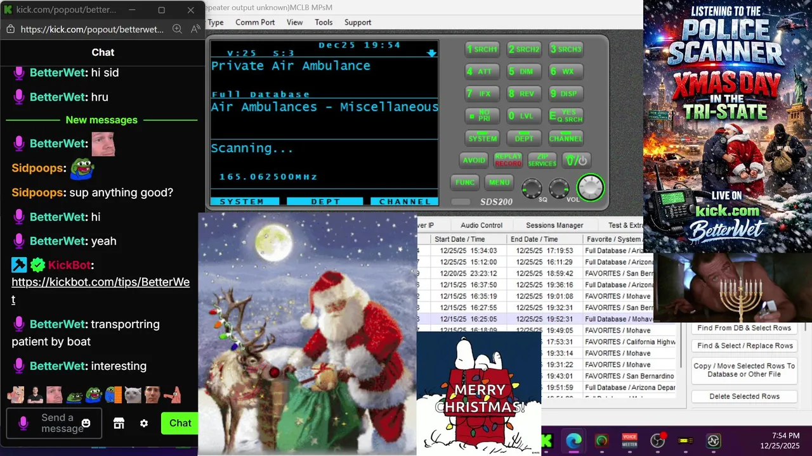Pick the grey cat emote
The width and height of the screenshot is (812, 456).
pos(133,395)
